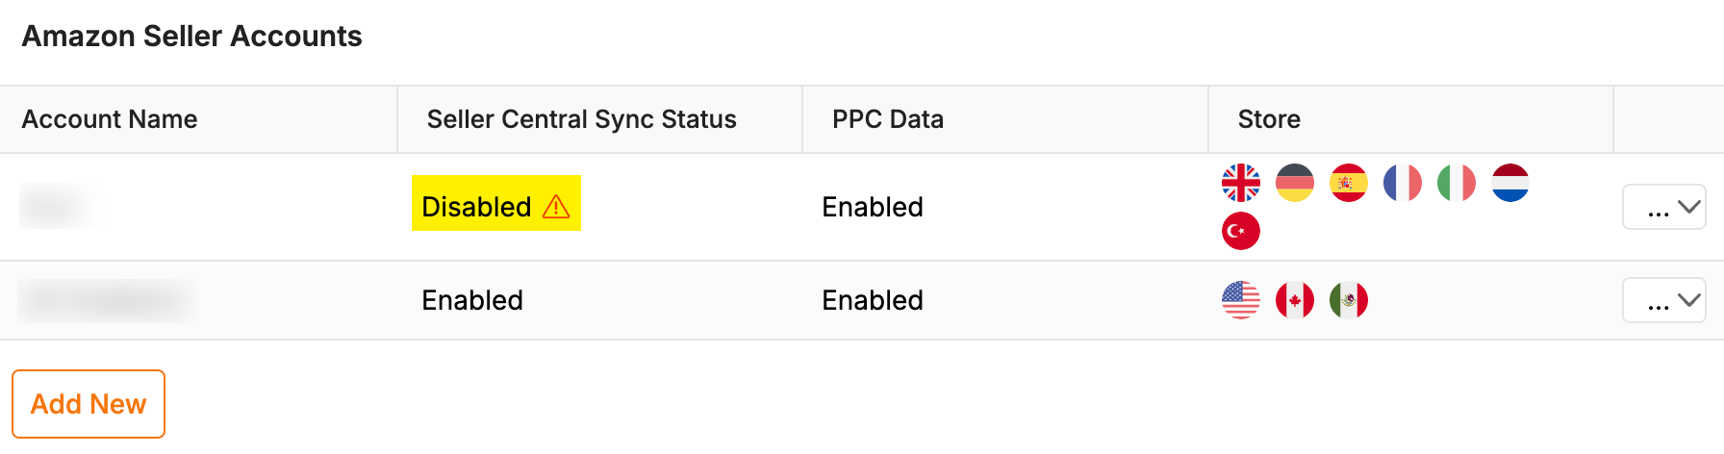Click the United Kingdom flag store icon

coord(1241,183)
